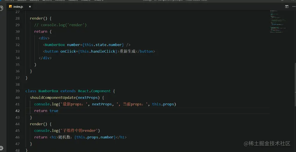Click 'console.log' on line 45
The height and width of the screenshot is (152, 296).
click(46, 131)
